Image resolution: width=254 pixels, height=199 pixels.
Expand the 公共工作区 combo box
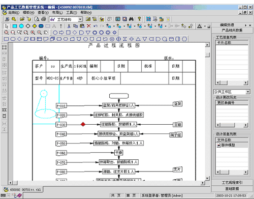(248, 92)
